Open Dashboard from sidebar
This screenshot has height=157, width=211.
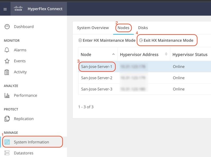pos(24,27)
